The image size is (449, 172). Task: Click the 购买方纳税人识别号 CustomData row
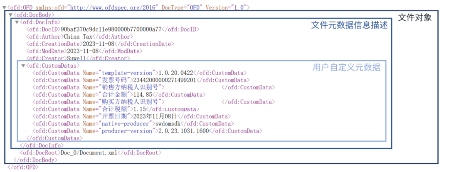pos(154,102)
